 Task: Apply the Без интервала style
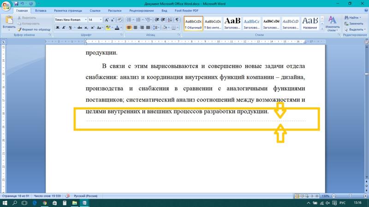pyautogui.click(x=213, y=23)
